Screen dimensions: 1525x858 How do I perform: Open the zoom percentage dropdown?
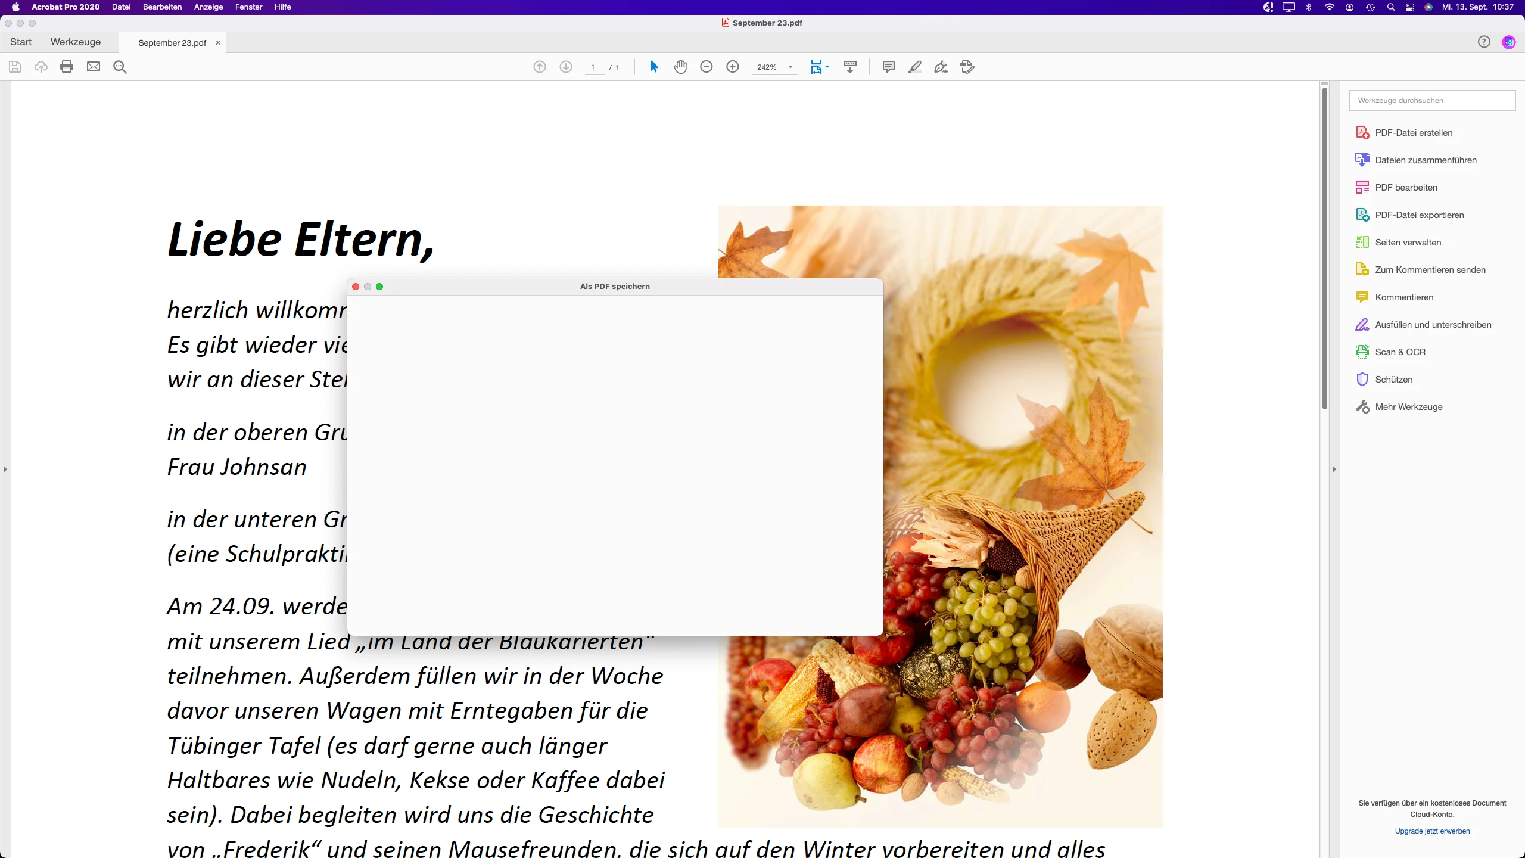(x=791, y=67)
